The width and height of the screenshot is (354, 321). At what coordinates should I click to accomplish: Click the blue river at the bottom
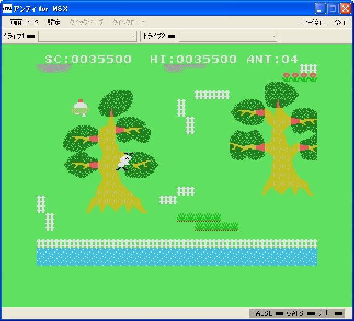177,257
